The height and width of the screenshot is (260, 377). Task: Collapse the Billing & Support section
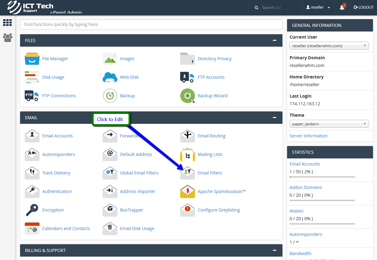point(274,250)
